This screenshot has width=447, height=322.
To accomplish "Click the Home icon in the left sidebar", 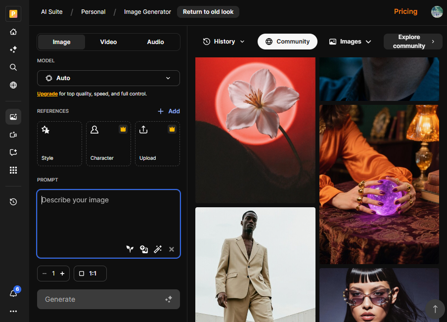I will (x=13, y=32).
